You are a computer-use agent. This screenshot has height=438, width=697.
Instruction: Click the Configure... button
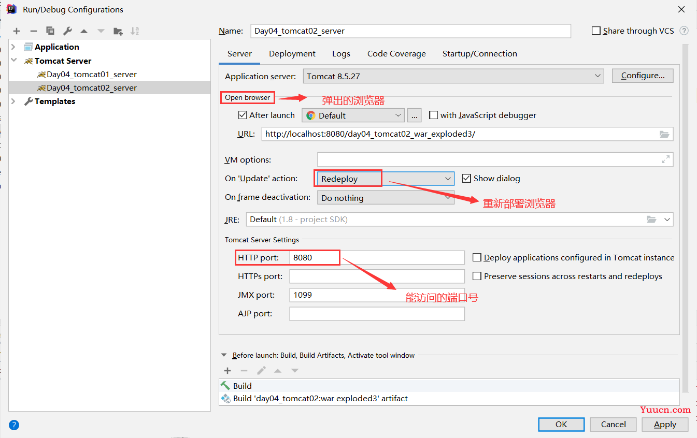[x=643, y=76]
